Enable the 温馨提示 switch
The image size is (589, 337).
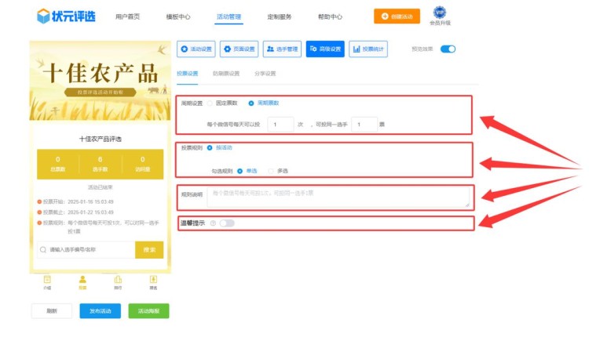coord(227,223)
